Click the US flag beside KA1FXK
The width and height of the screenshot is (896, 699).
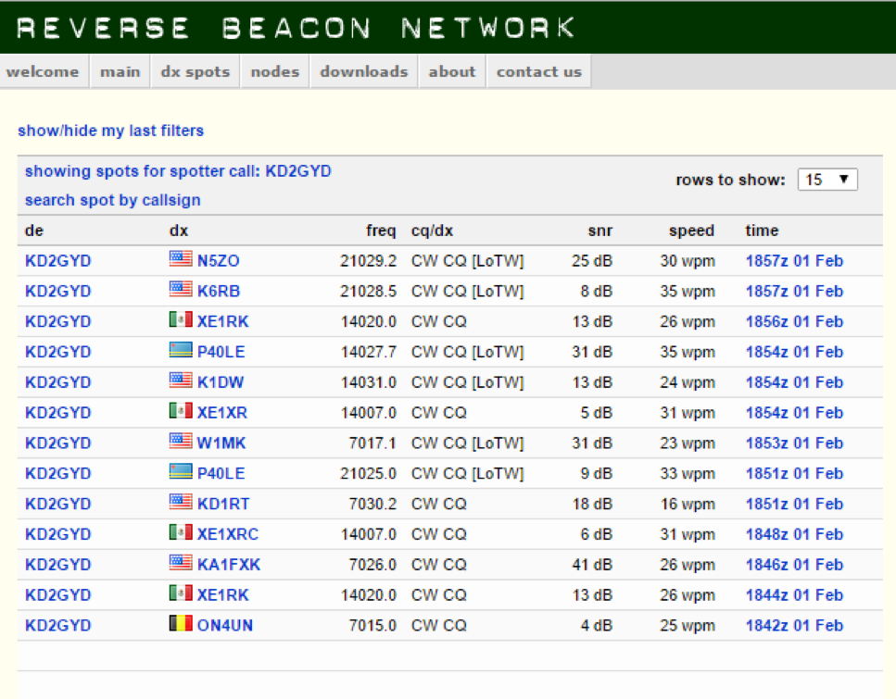coord(180,564)
